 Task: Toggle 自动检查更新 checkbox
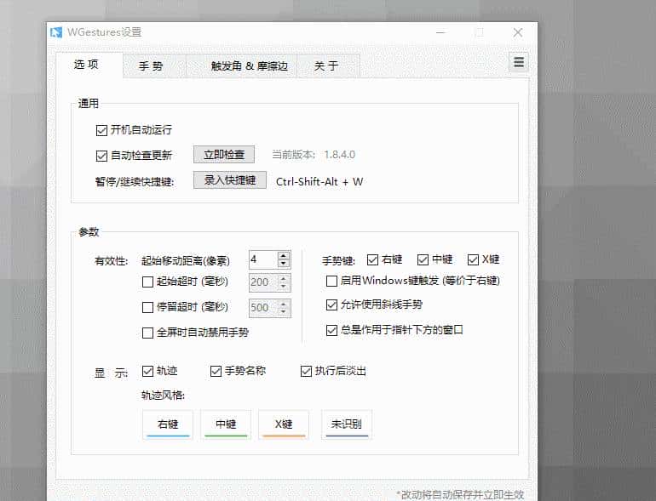coord(101,156)
